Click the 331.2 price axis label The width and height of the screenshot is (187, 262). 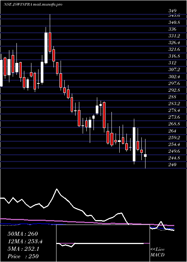click(174, 36)
